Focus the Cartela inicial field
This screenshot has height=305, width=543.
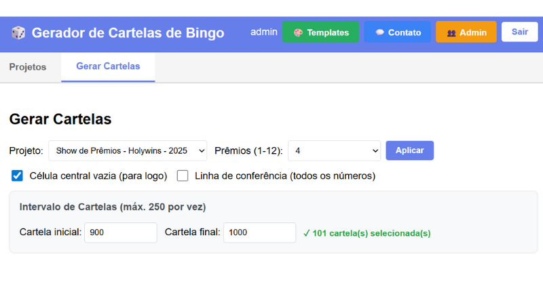pyautogui.click(x=121, y=232)
